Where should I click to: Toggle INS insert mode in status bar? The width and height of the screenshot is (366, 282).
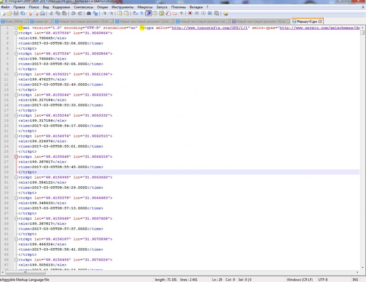click(x=355, y=280)
